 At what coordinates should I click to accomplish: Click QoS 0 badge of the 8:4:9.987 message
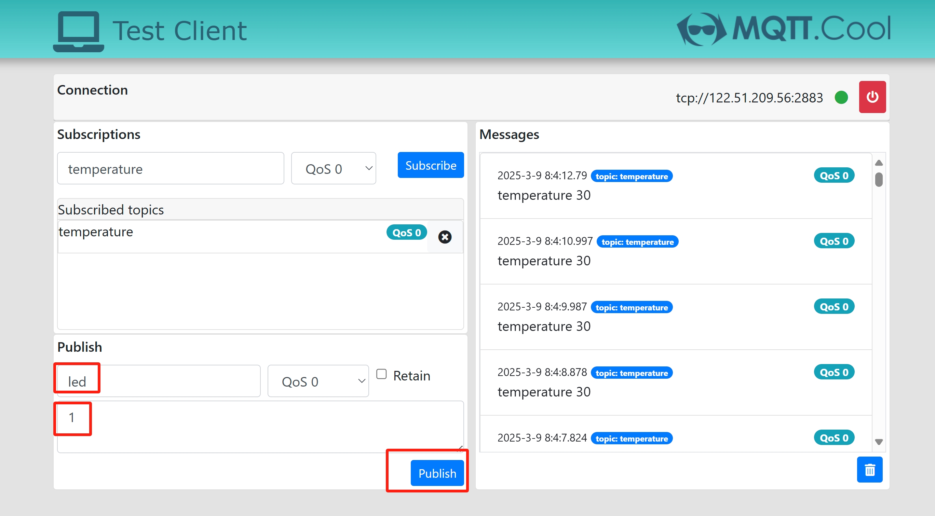[834, 307]
